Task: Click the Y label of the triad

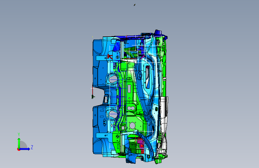Action: [19, 135]
